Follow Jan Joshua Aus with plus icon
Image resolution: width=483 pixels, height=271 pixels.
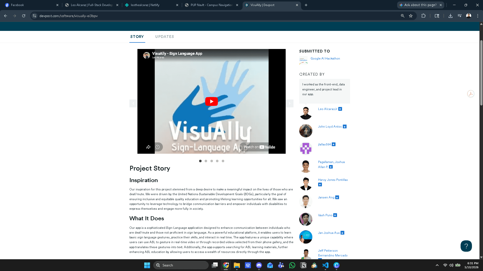coord(343,233)
